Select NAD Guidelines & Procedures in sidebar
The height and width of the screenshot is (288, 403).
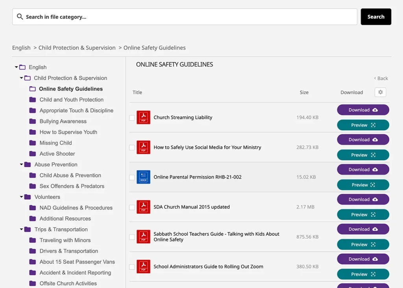(x=76, y=208)
